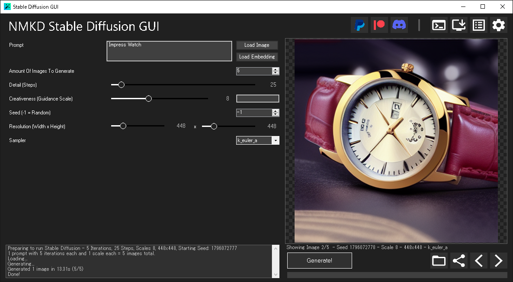Viewport: 513px width, 282px height.
Task: Show the previous generated image
Action: tap(478, 260)
